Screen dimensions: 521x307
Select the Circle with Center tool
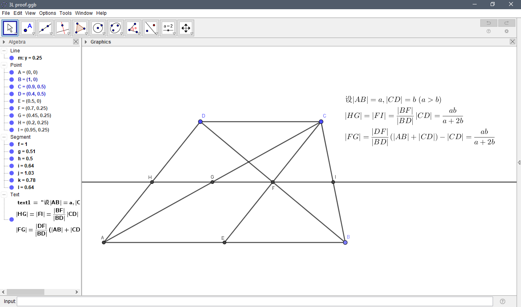pos(98,28)
